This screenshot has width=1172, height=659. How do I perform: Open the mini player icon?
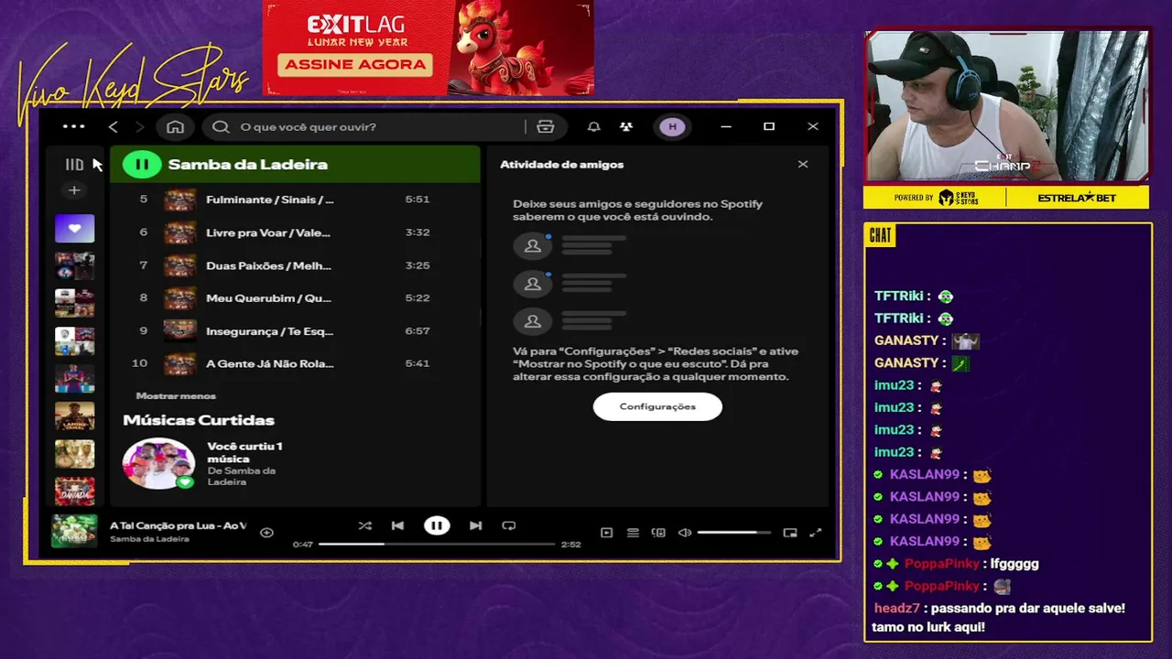tap(790, 532)
